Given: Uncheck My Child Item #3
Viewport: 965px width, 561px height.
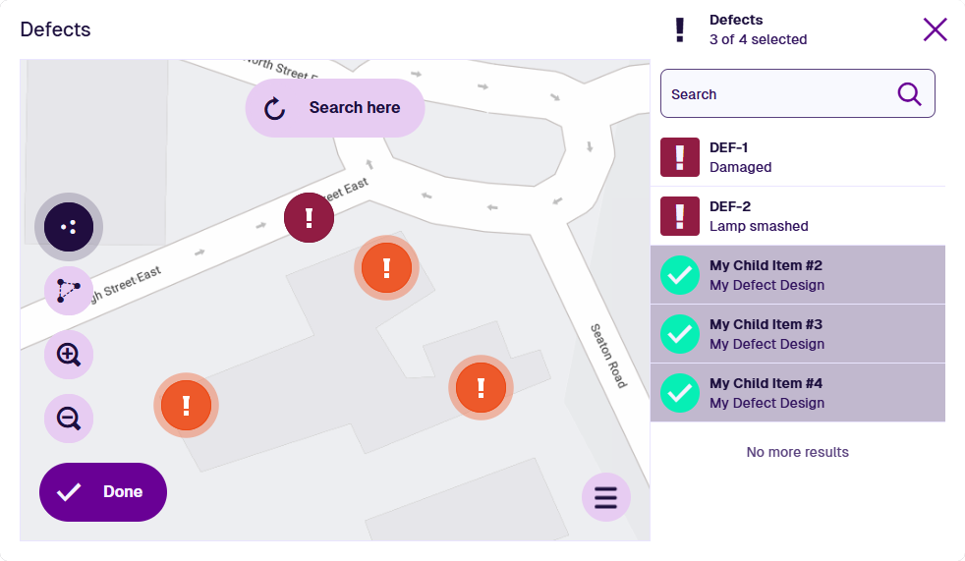Looking at the screenshot, I should point(680,334).
